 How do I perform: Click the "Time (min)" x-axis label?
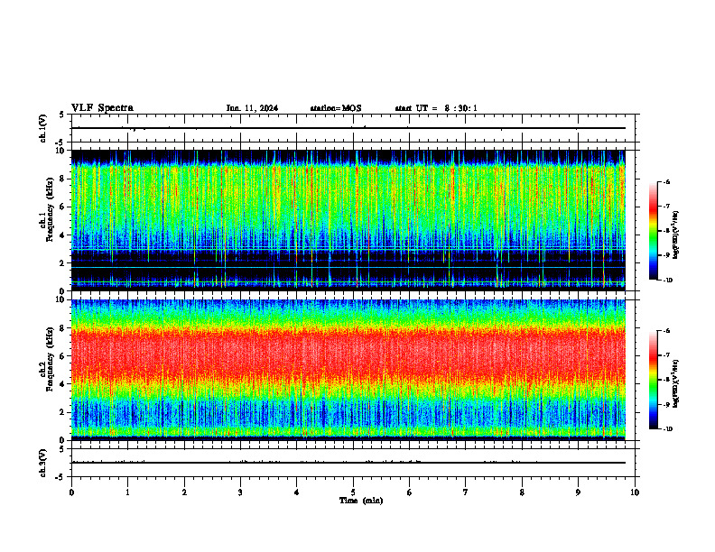tap(361, 501)
